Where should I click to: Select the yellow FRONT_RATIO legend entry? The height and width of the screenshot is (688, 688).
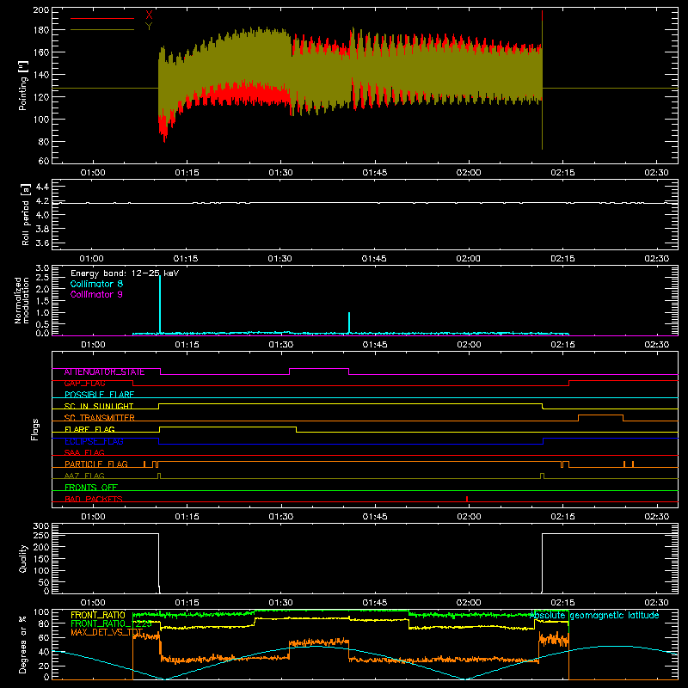[98, 615]
